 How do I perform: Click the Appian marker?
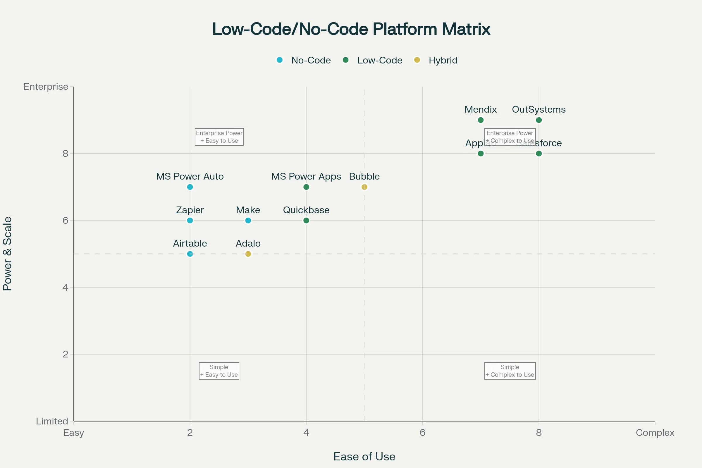click(x=481, y=153)
